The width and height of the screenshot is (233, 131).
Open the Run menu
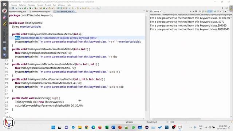click(54, 5)
